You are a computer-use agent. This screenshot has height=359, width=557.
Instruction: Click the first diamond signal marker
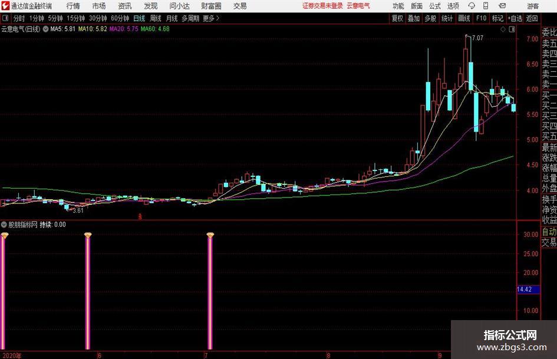4,235
